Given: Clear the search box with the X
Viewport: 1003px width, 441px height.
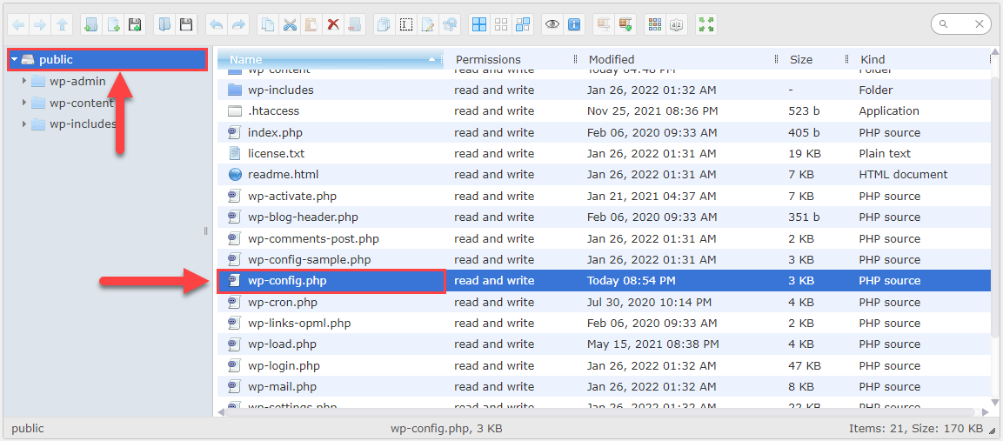Looking at the screenshot, I should click(980, 24).
